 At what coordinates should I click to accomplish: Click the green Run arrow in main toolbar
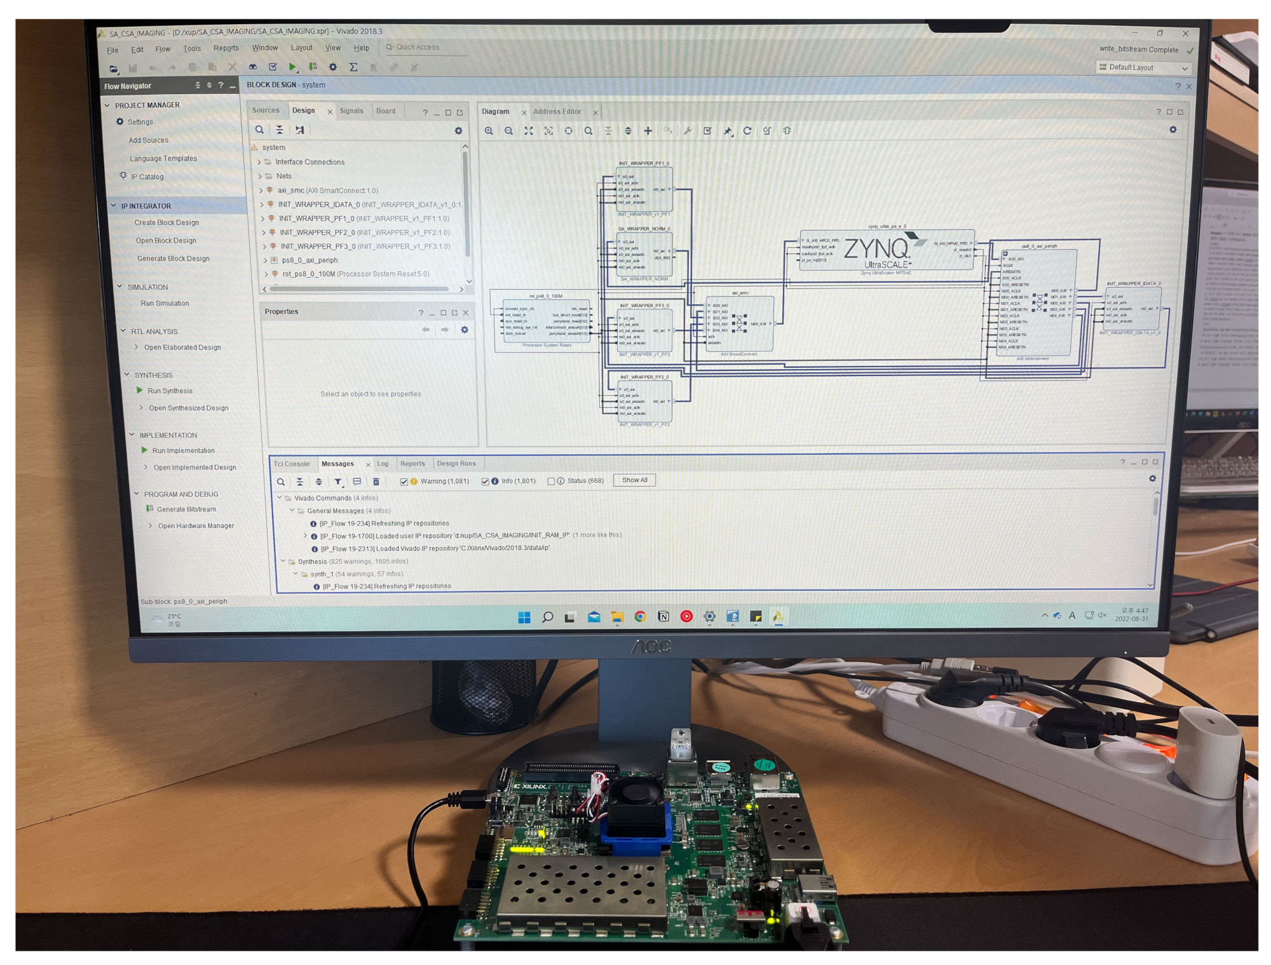click(292, 67)
